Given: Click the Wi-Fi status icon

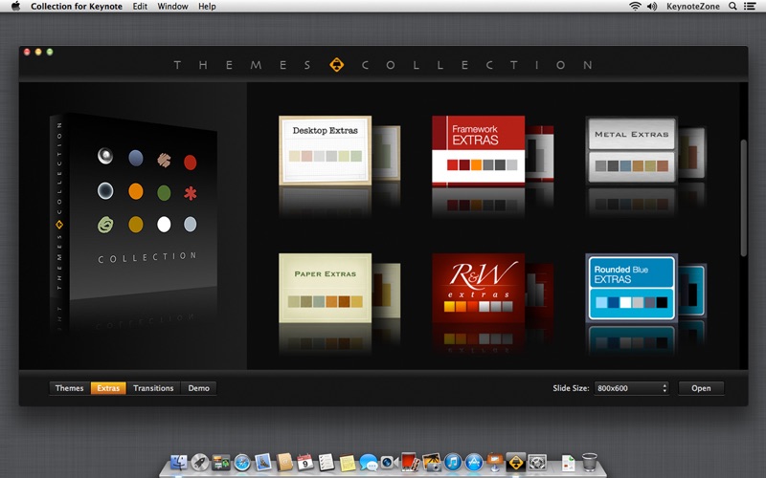Looking at the screenshot, I should click(635, 7).
